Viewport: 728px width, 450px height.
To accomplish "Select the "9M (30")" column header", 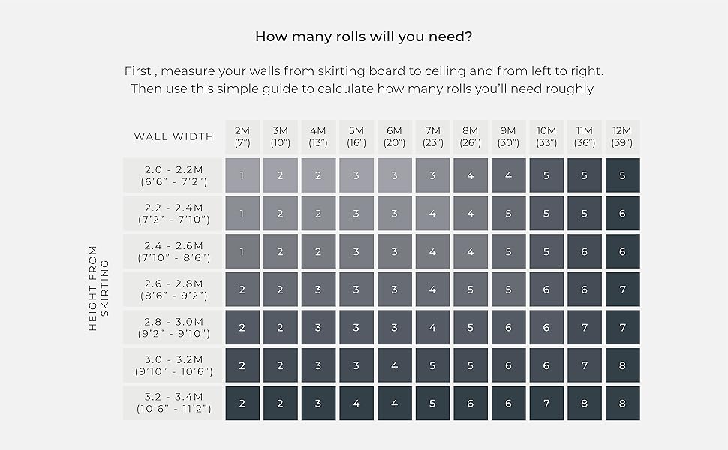I will click(508, 136).
